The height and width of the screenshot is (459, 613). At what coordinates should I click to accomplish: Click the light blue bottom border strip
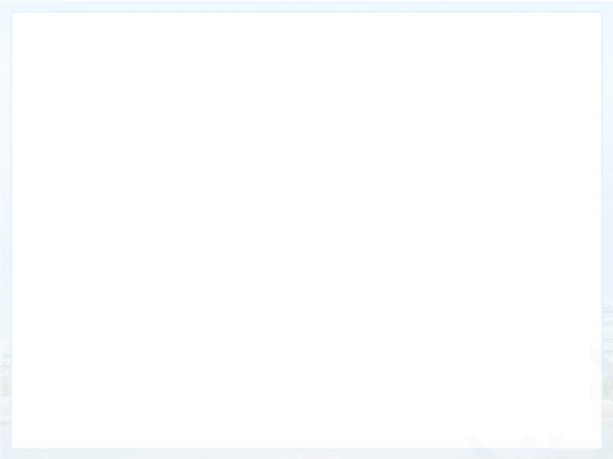306,454
